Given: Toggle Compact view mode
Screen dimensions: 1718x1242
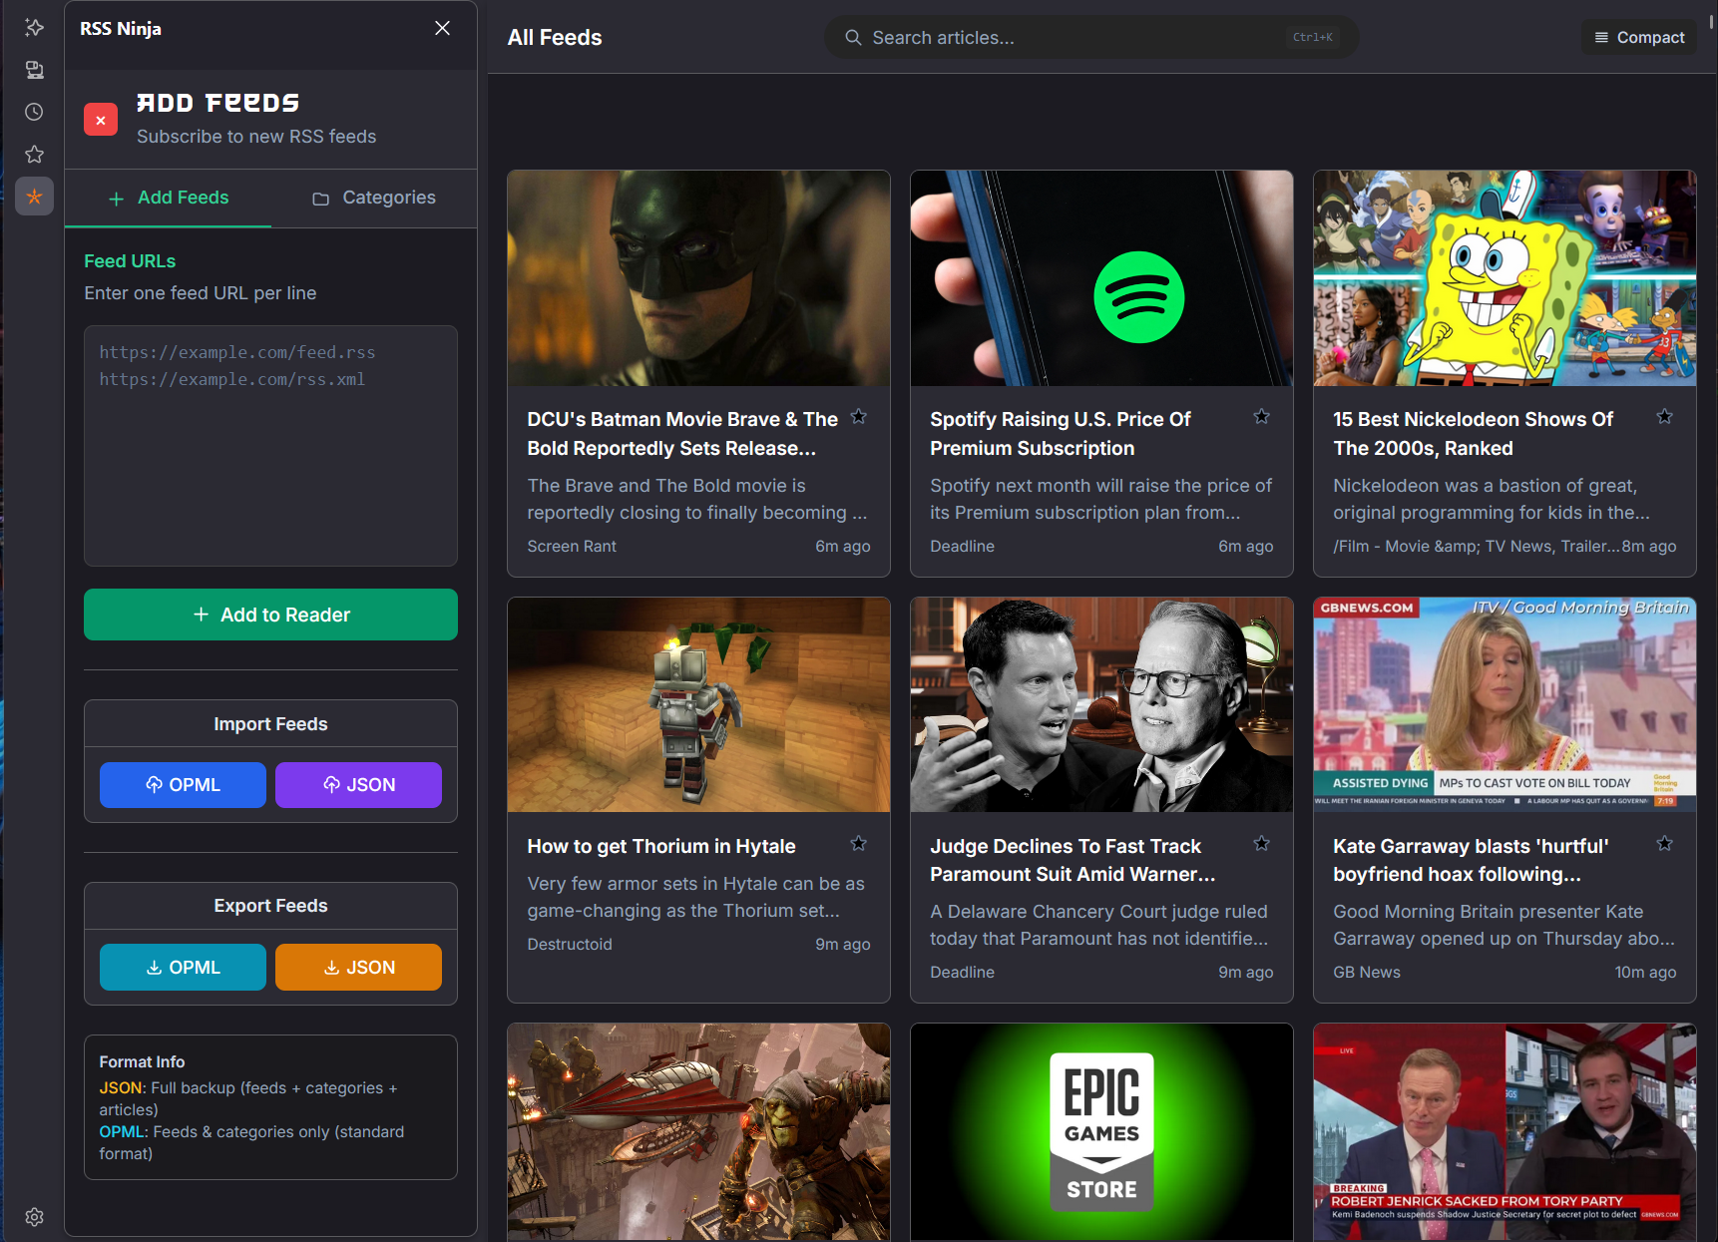Looking at the screenshot, I should pos(1639,37).
